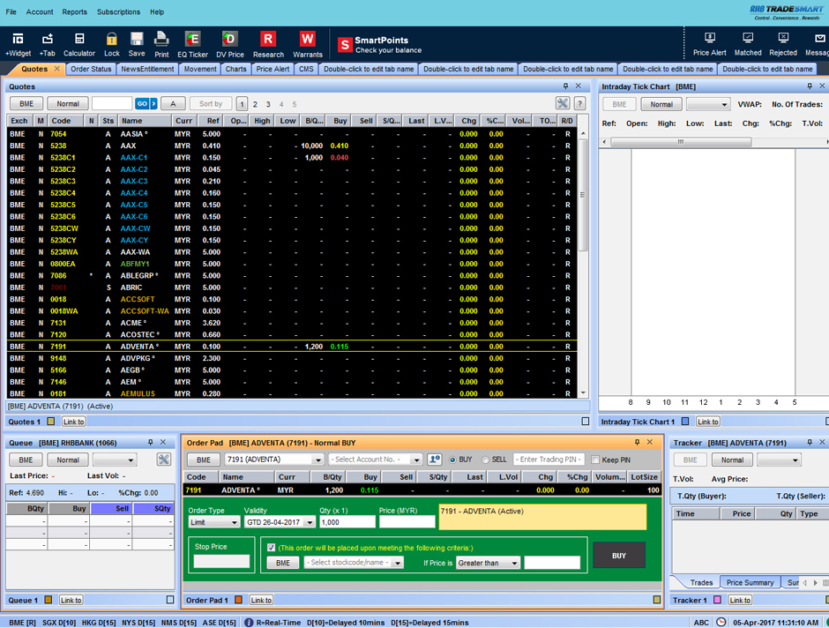Image resolution: width=829 pixels, height=628 pixels.
Task: Switch to the Order Status tab
Action: [x=91, y=69]
